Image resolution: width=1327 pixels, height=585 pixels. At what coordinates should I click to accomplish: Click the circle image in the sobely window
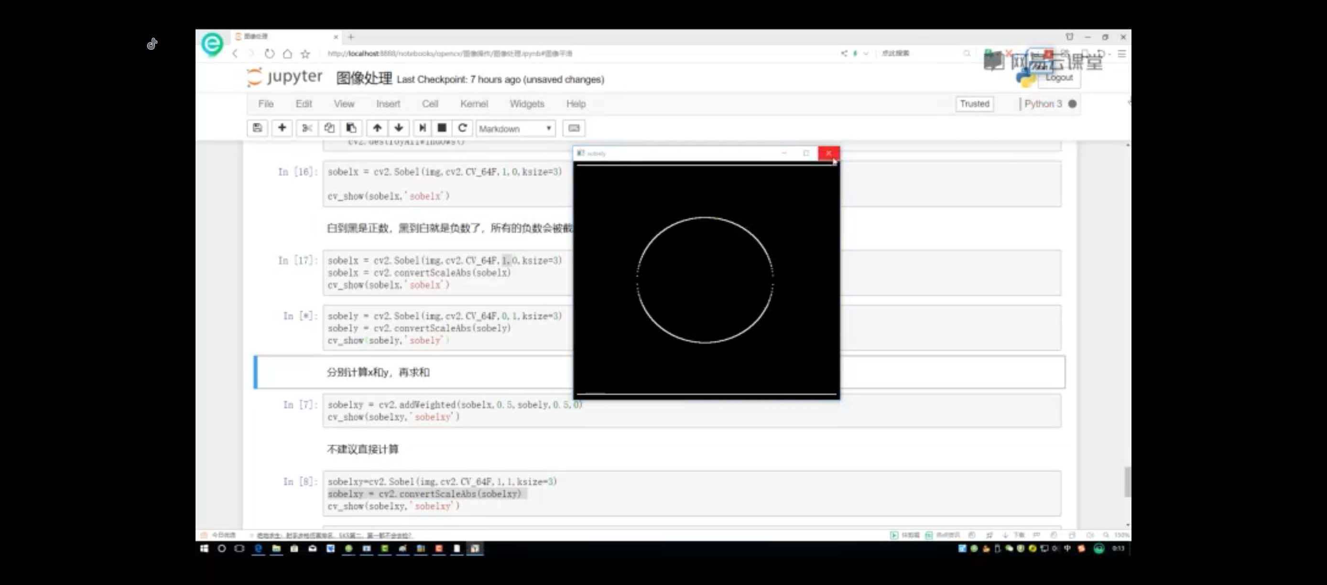point(705,280)
